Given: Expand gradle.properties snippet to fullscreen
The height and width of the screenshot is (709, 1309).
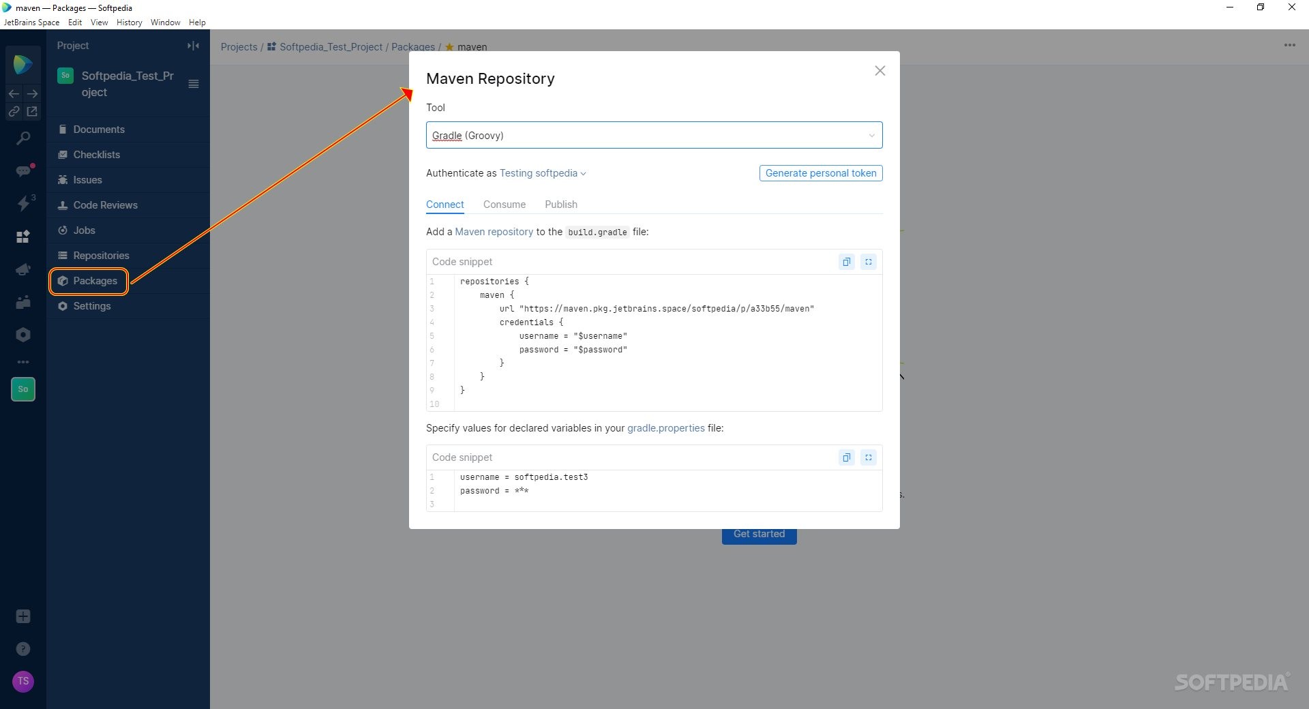Looking at the screenshot, I should 869,457.
